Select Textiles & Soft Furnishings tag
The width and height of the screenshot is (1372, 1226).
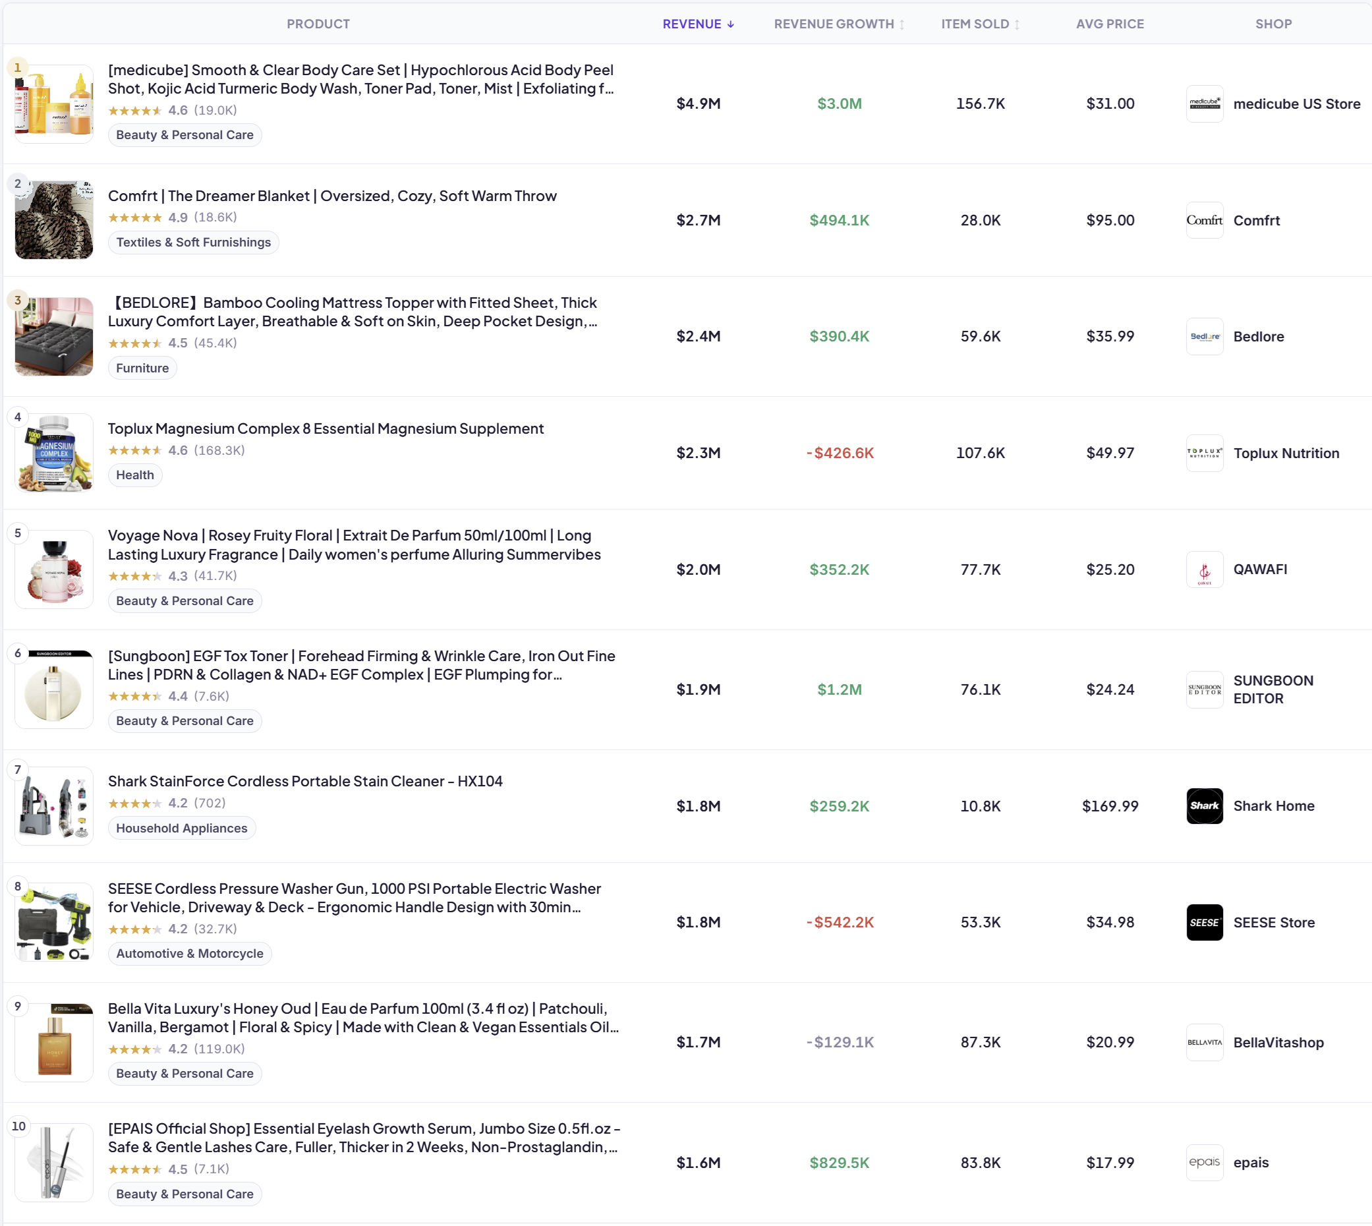[193, 243]
